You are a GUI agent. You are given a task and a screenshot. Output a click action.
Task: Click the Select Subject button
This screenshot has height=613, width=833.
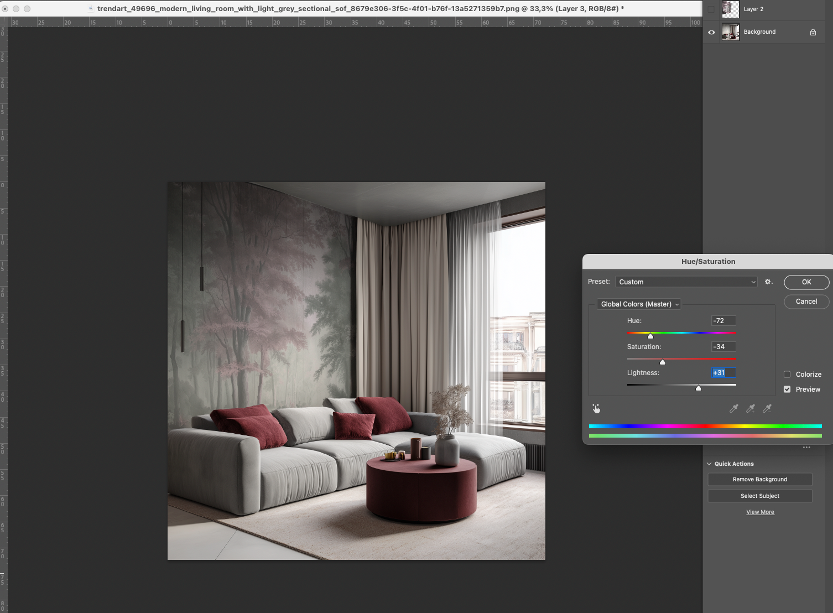point(760,496)
